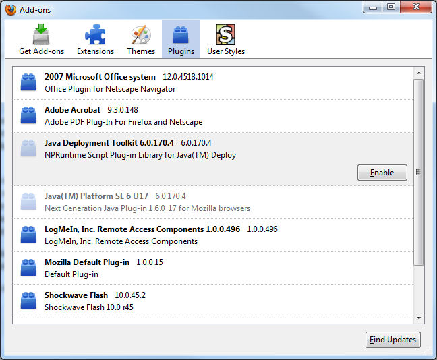437x360 pixels.
Task: Click 'Shockwave Flash 10.0 r45' description
Action: [89, 307]
